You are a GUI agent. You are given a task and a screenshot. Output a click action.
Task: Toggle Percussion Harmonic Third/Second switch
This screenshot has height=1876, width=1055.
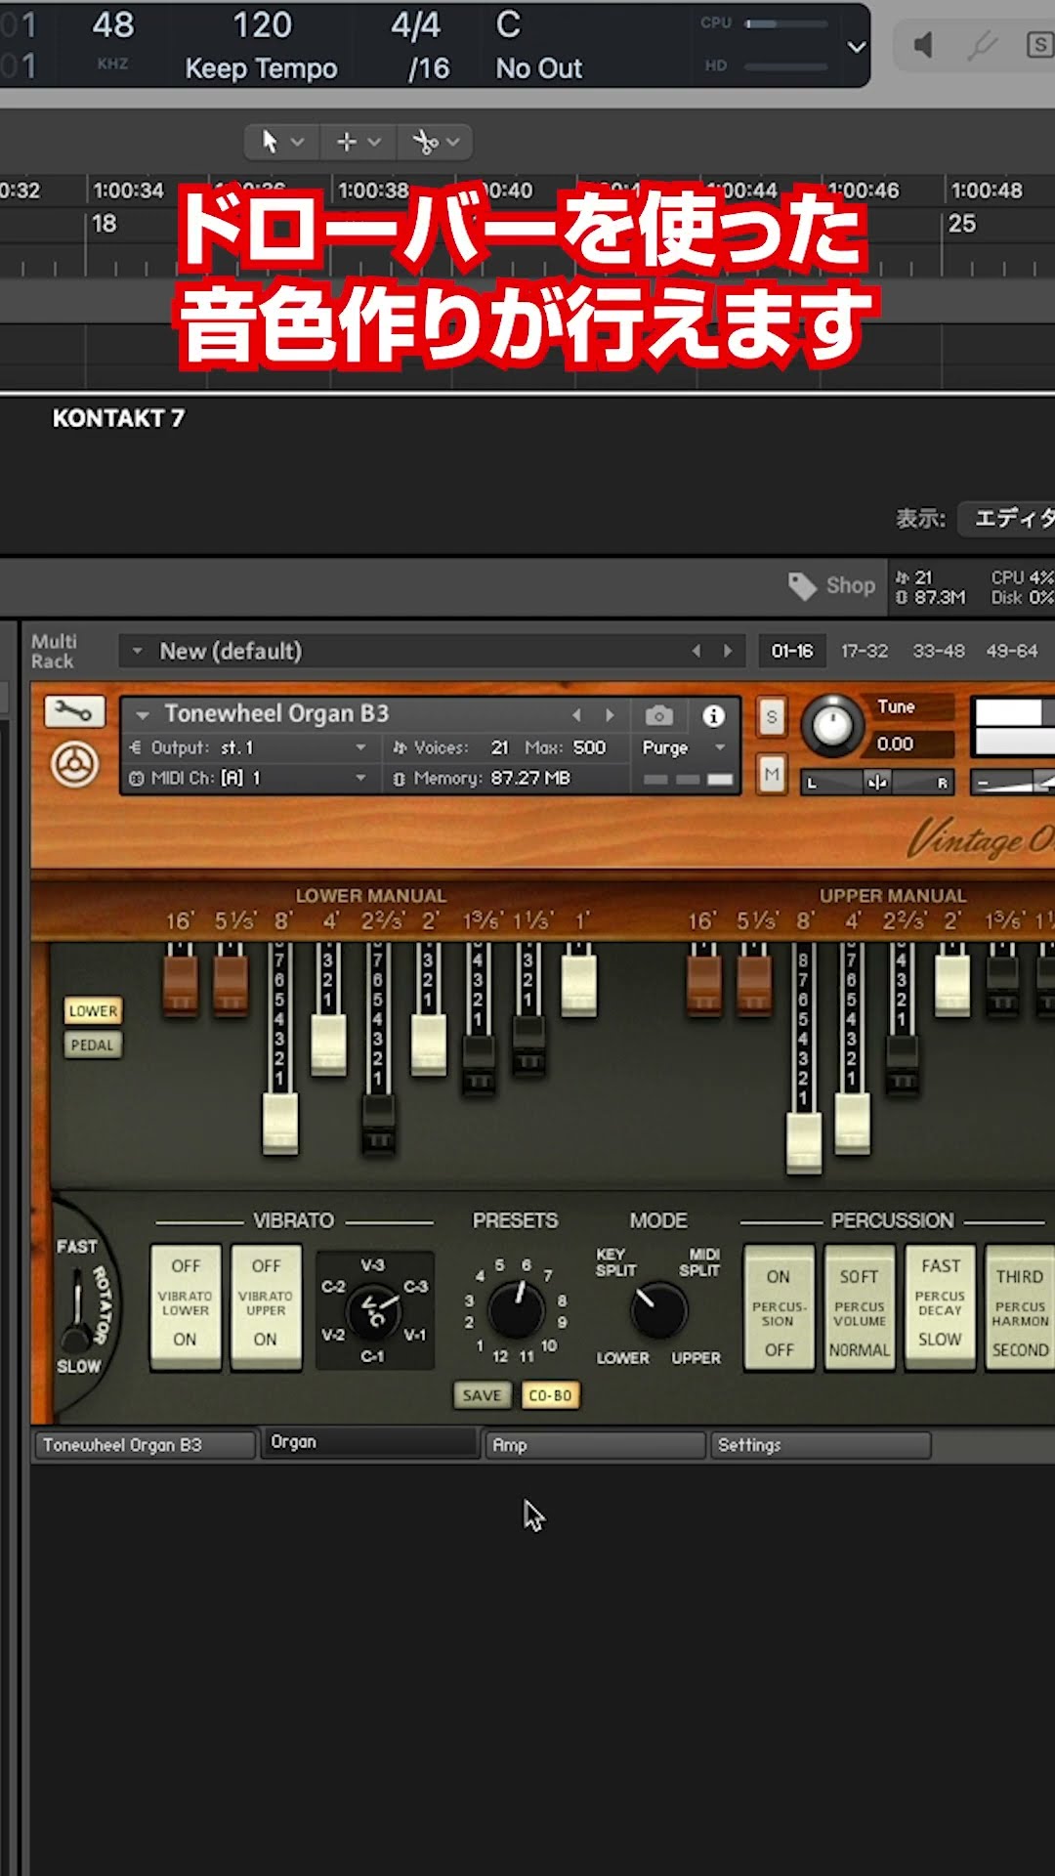(1020, 1307)
